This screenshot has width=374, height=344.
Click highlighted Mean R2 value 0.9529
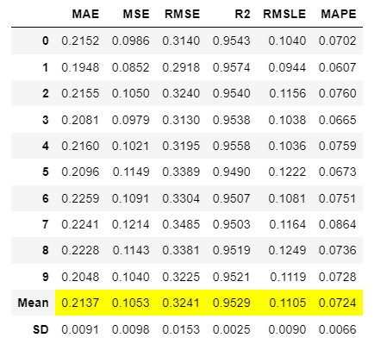pyautogui.click(x=232, y=303)
